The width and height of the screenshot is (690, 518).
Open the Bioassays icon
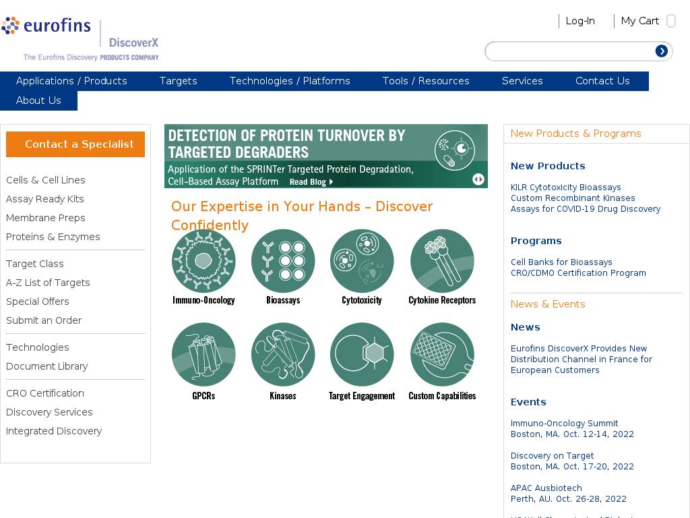[283, 261]
